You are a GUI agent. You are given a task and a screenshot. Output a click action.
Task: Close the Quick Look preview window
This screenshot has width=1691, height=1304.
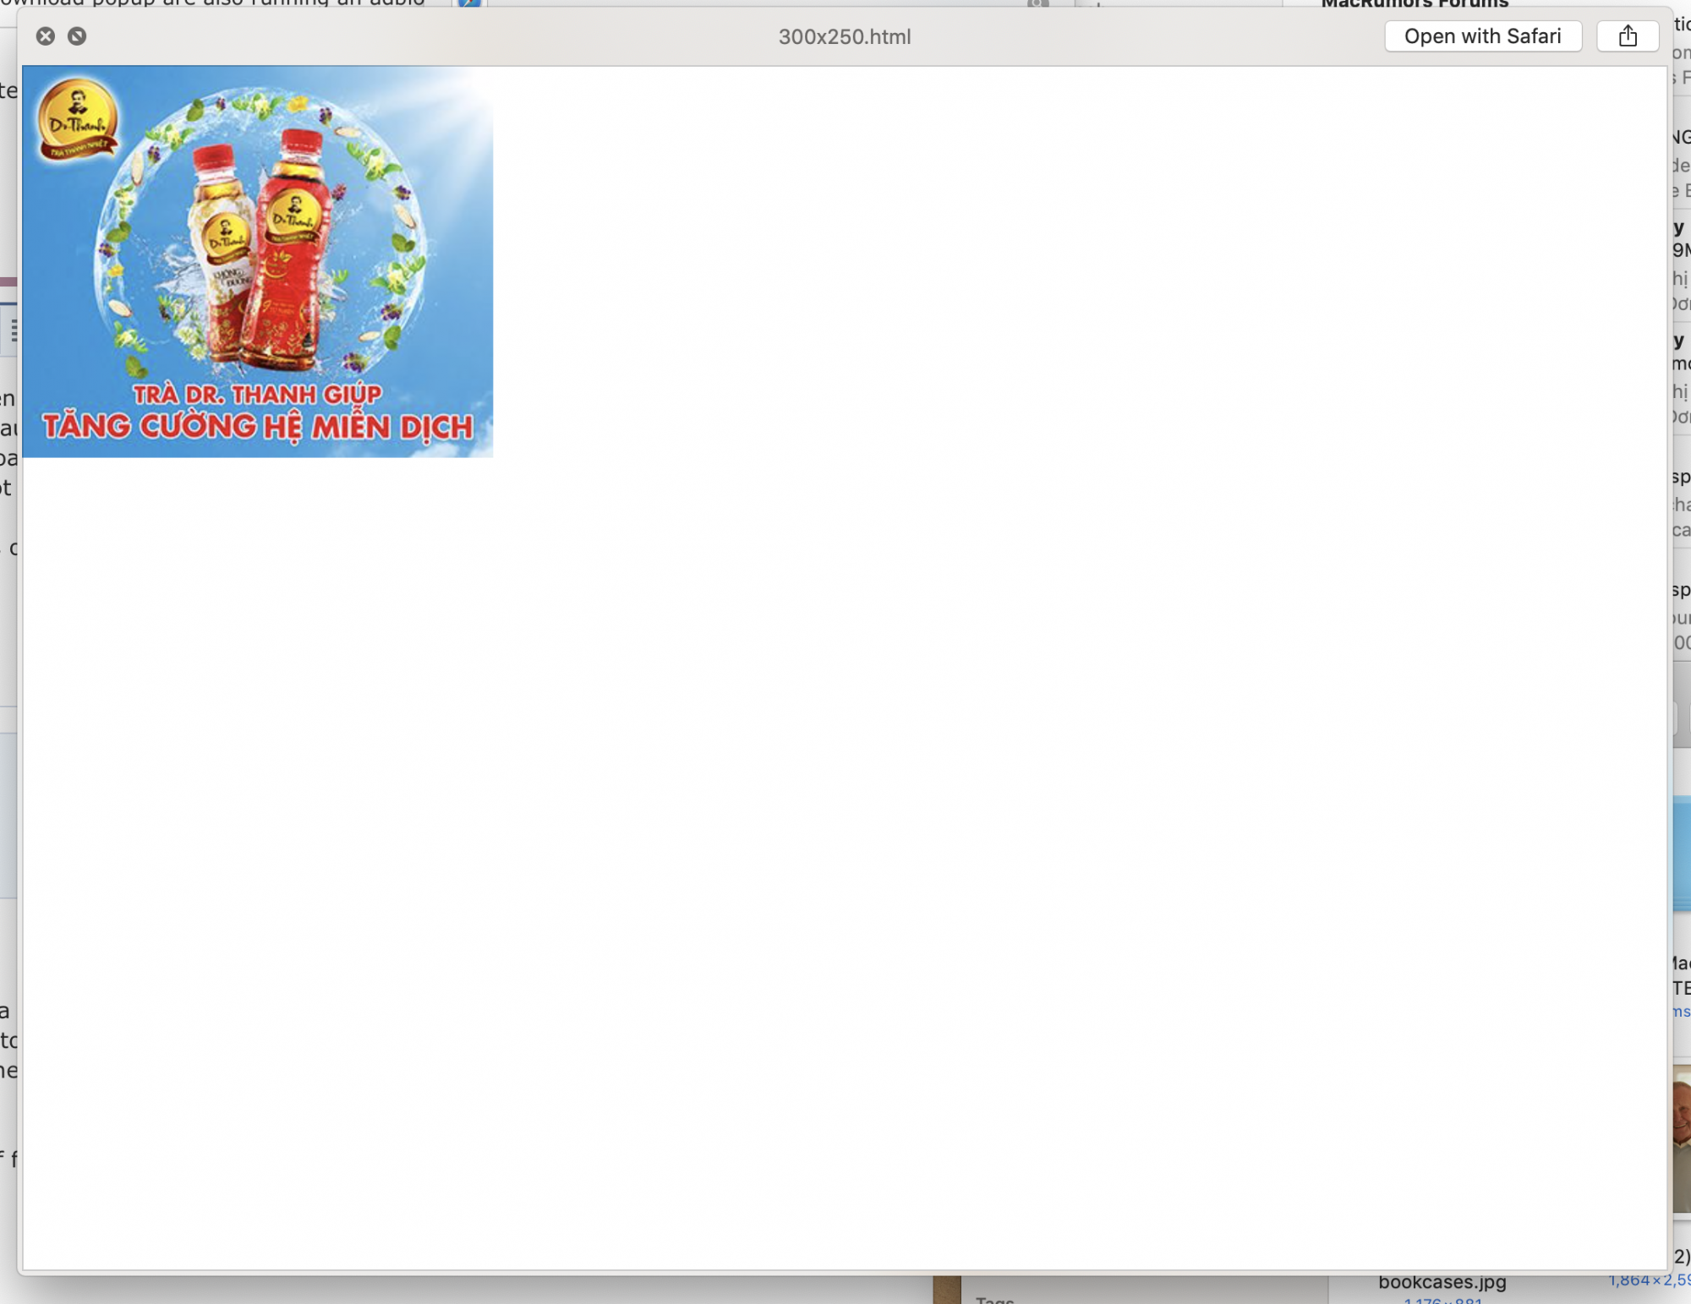click(46, 36)
